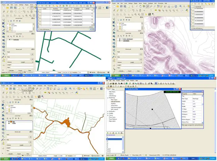Click Show All Features in top-left attribute table
The image size is (217, 161).
(x=44, y=29)
